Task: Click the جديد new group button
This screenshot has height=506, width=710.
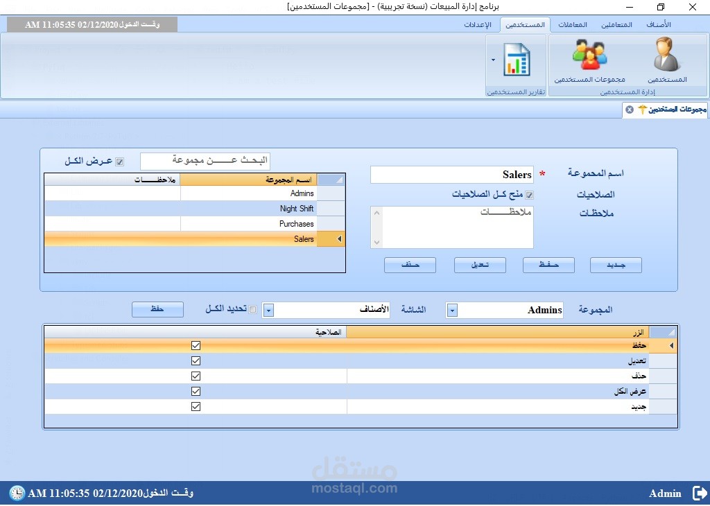Action: (616, 265)
